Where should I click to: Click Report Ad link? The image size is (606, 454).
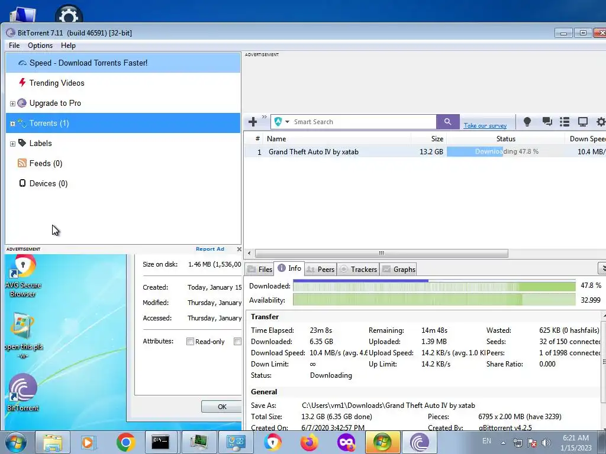point(210,249)
